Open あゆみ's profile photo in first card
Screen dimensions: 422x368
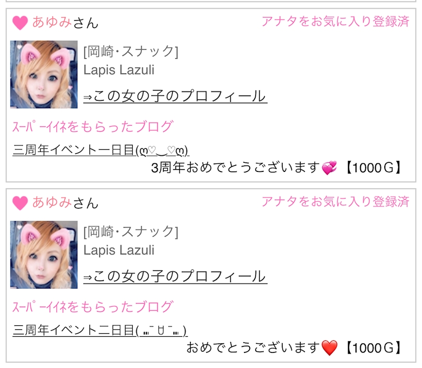pos(44,74)
